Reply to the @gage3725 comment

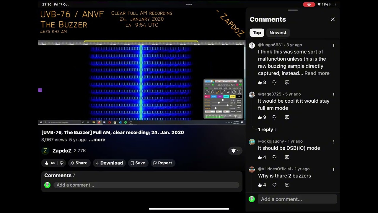287,117
